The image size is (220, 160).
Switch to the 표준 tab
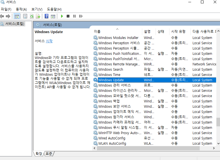(x=49, y=154)
